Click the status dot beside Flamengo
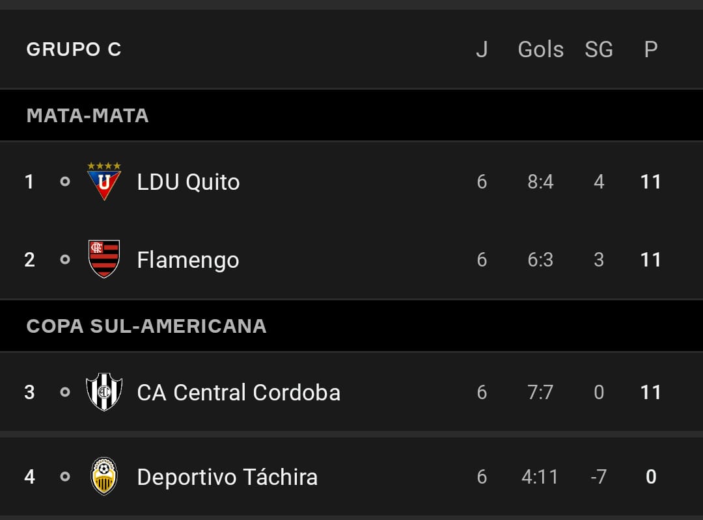This screenshot has width=703, height=520. pyautogui.click(x=65, y=259)
